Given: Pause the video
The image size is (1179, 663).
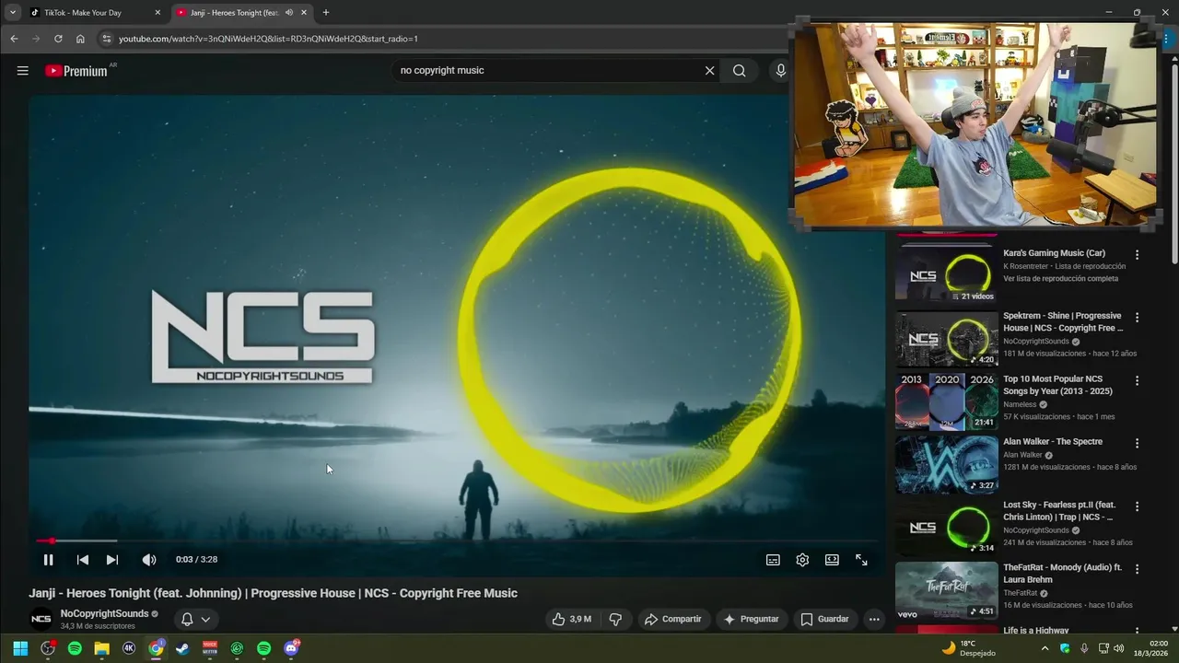Looking at the screenshot, I should pyautogui.click(x=48, y=560).
